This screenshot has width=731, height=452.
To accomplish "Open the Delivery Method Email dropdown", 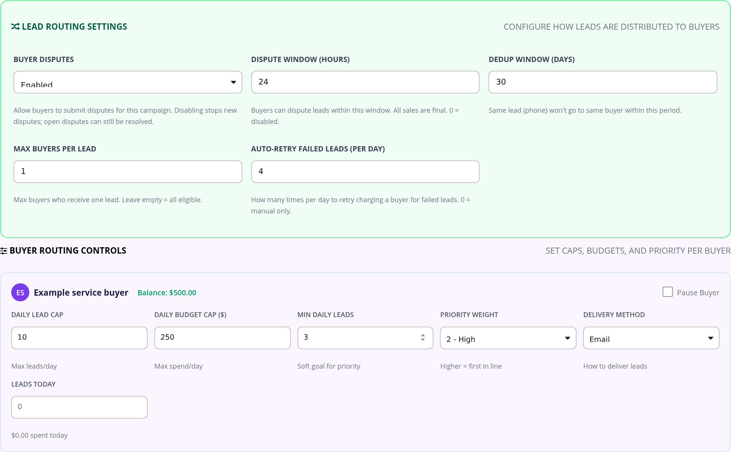I will click(651, 338).
